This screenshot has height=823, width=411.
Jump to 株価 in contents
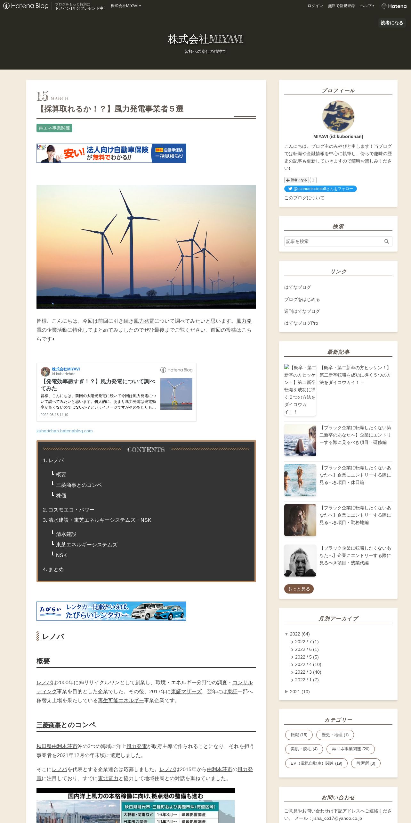61,495
